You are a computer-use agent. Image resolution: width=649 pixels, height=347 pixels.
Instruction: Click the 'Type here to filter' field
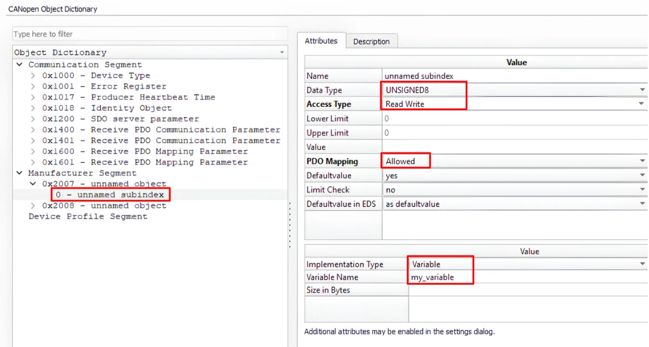tap(150, 34)
